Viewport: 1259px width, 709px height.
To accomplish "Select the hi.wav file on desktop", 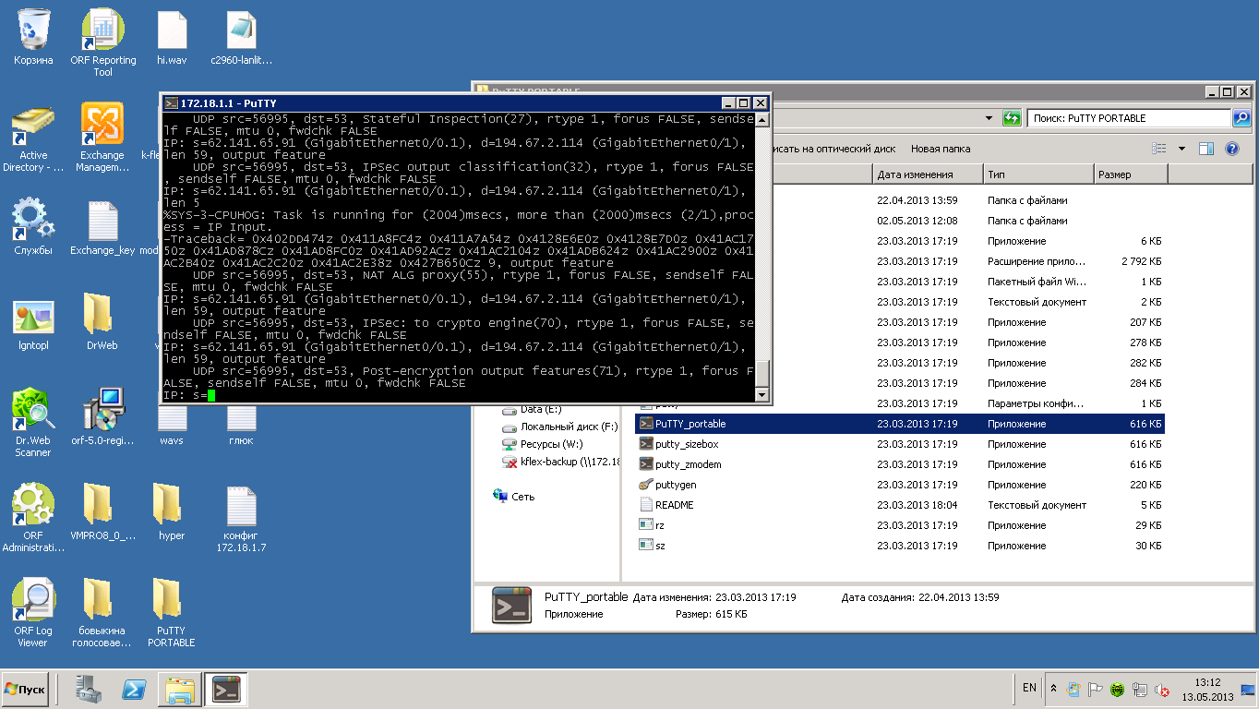I will [x=172, y=38].
